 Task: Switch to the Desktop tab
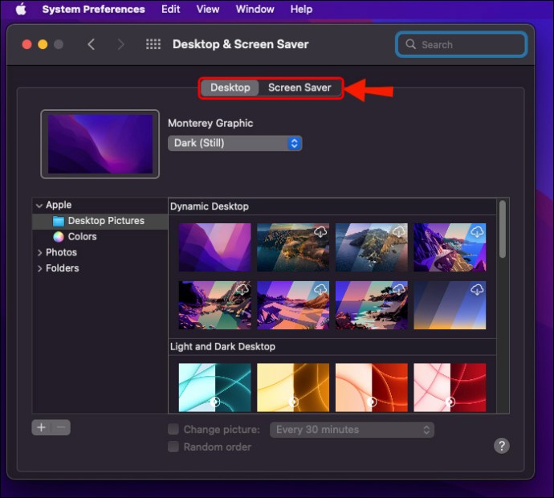pos(230,88)
